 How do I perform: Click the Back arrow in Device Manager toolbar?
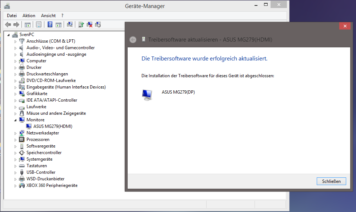pos(8,24)
